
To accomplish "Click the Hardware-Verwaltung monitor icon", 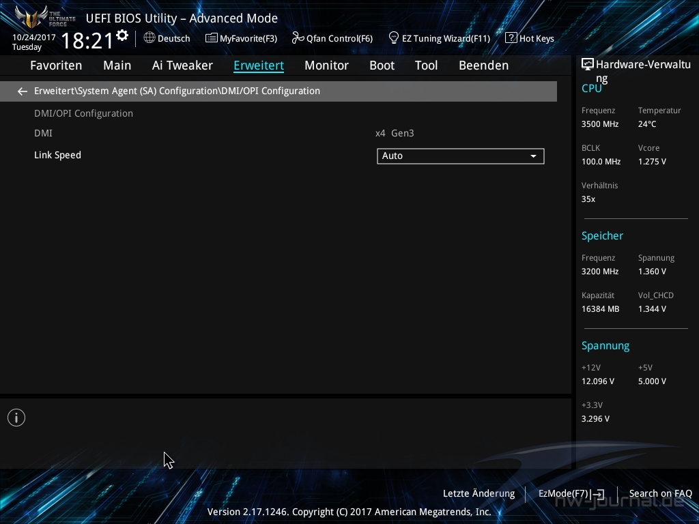I will pos(588,65).
